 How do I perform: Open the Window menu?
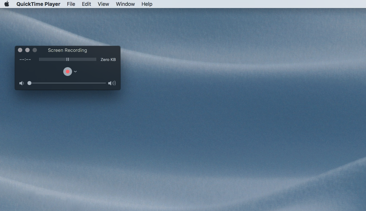[x=125, y=4]
